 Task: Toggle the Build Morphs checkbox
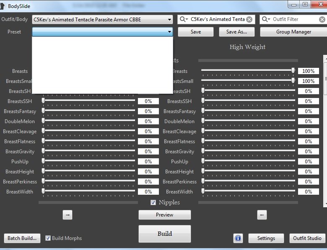(x=48, y=238)
